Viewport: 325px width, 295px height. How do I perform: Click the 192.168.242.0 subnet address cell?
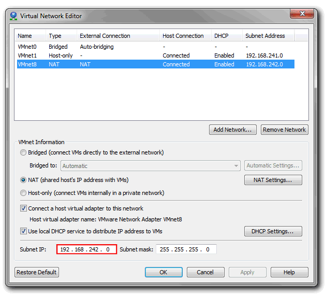click(264, 64)
